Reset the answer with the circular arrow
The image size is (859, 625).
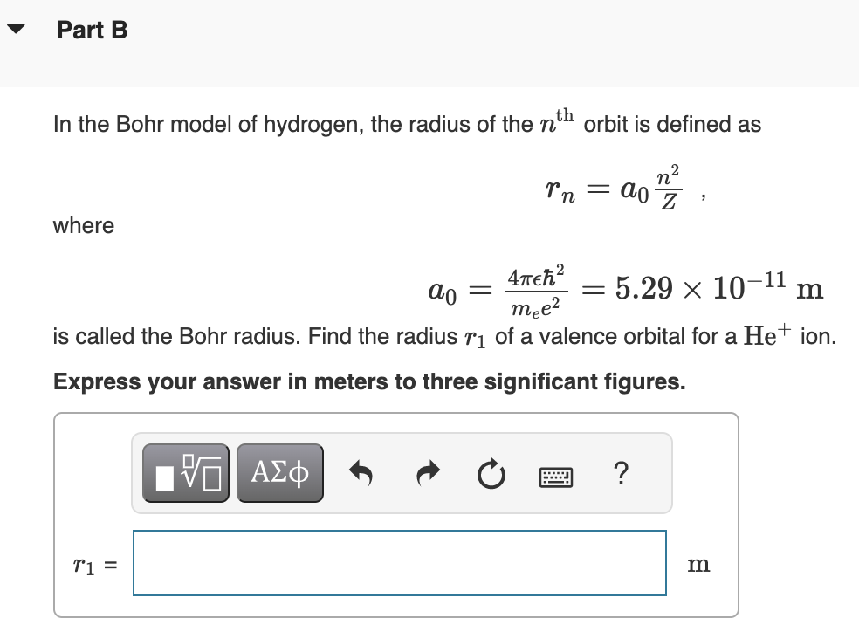pos(491,472)
